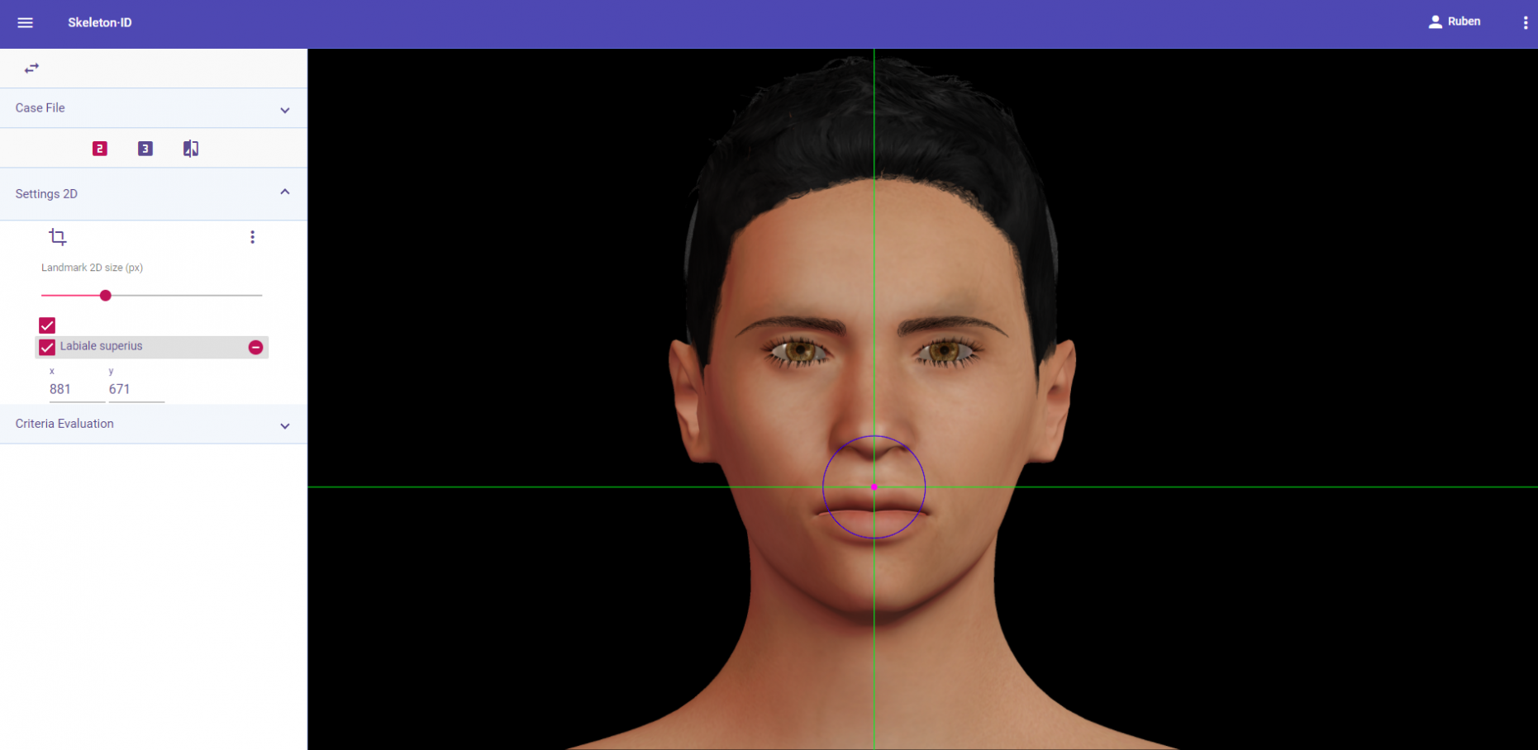Remove the Labiale superius landmark
Image resolution: width=1538 pixels, height=750 pixels.
[255, 348]
